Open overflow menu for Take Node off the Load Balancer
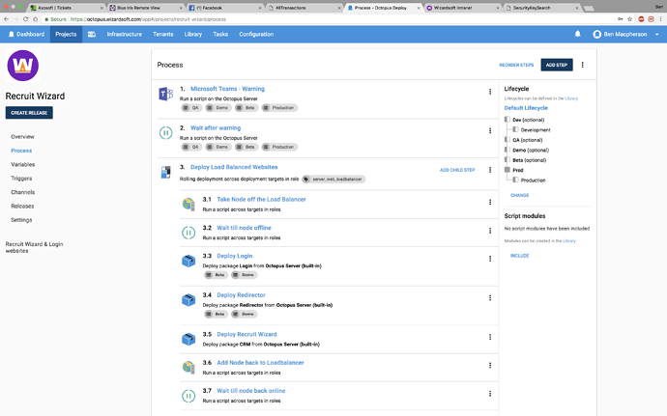The width and height of the screenshot is (667, 416). (490, 202)
